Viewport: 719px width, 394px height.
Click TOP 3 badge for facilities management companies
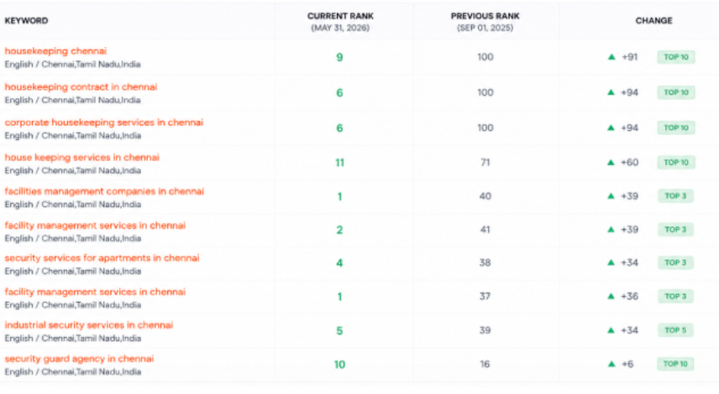[675, 196]
